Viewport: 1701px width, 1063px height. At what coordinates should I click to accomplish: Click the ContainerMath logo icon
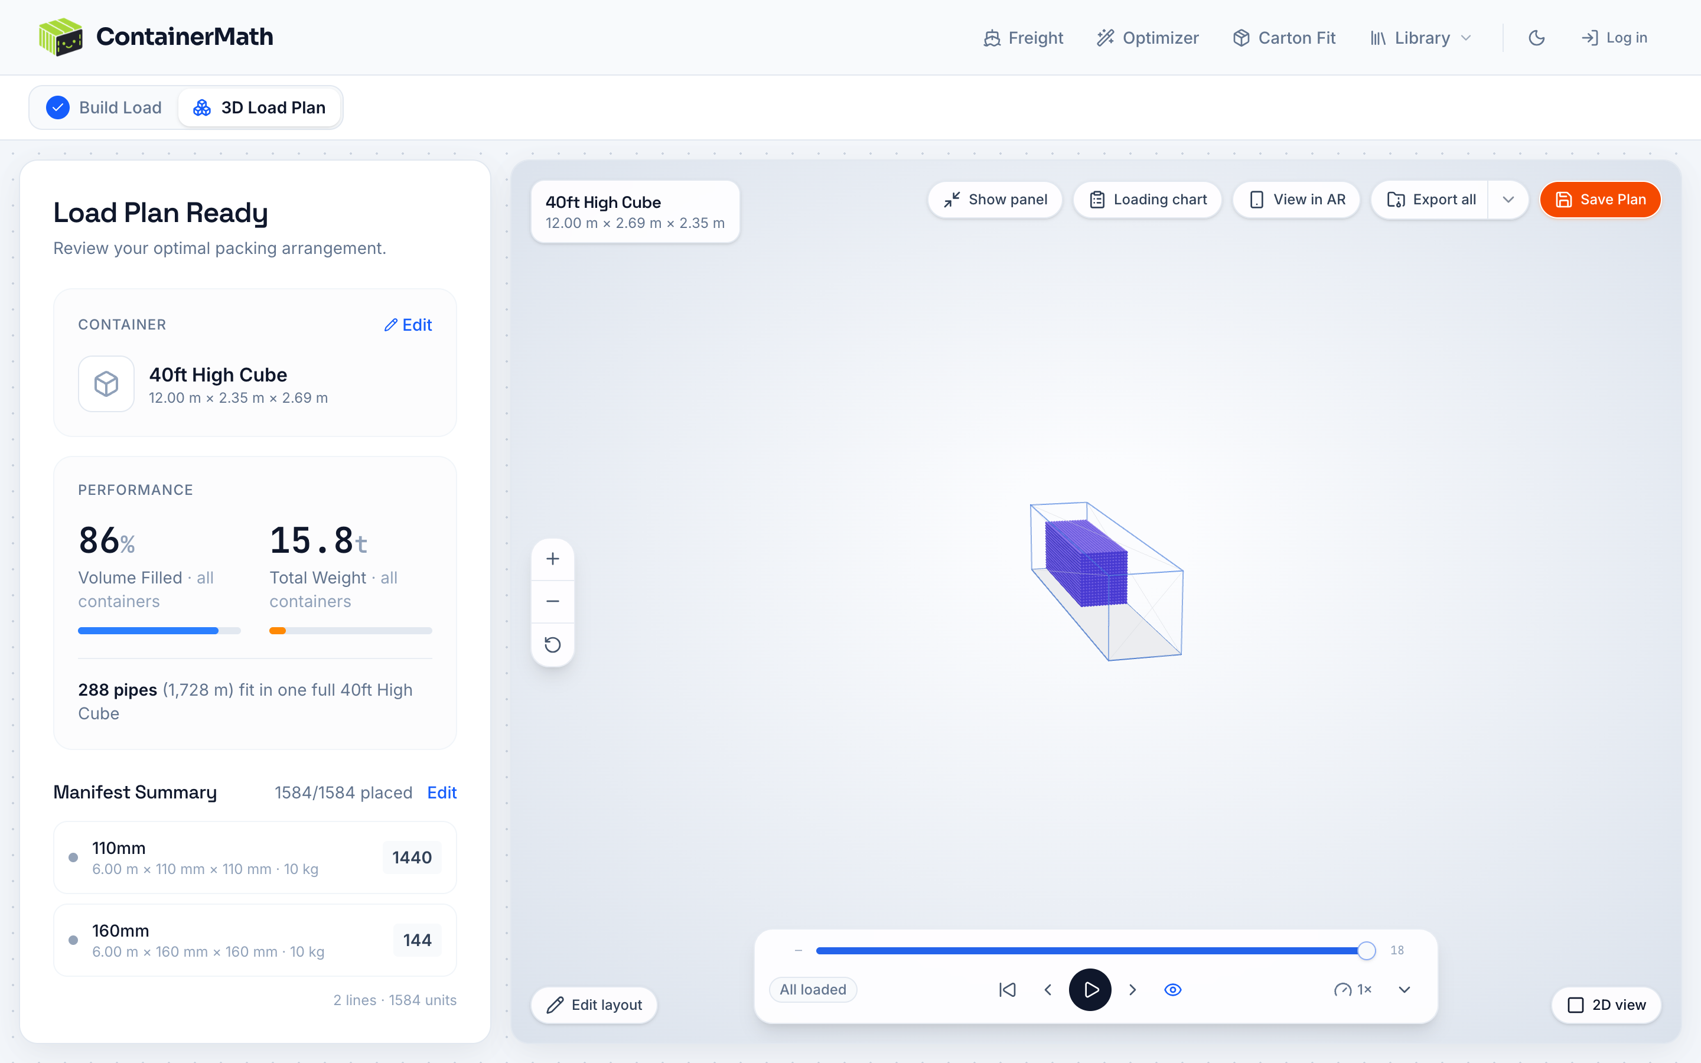(60, 37)
